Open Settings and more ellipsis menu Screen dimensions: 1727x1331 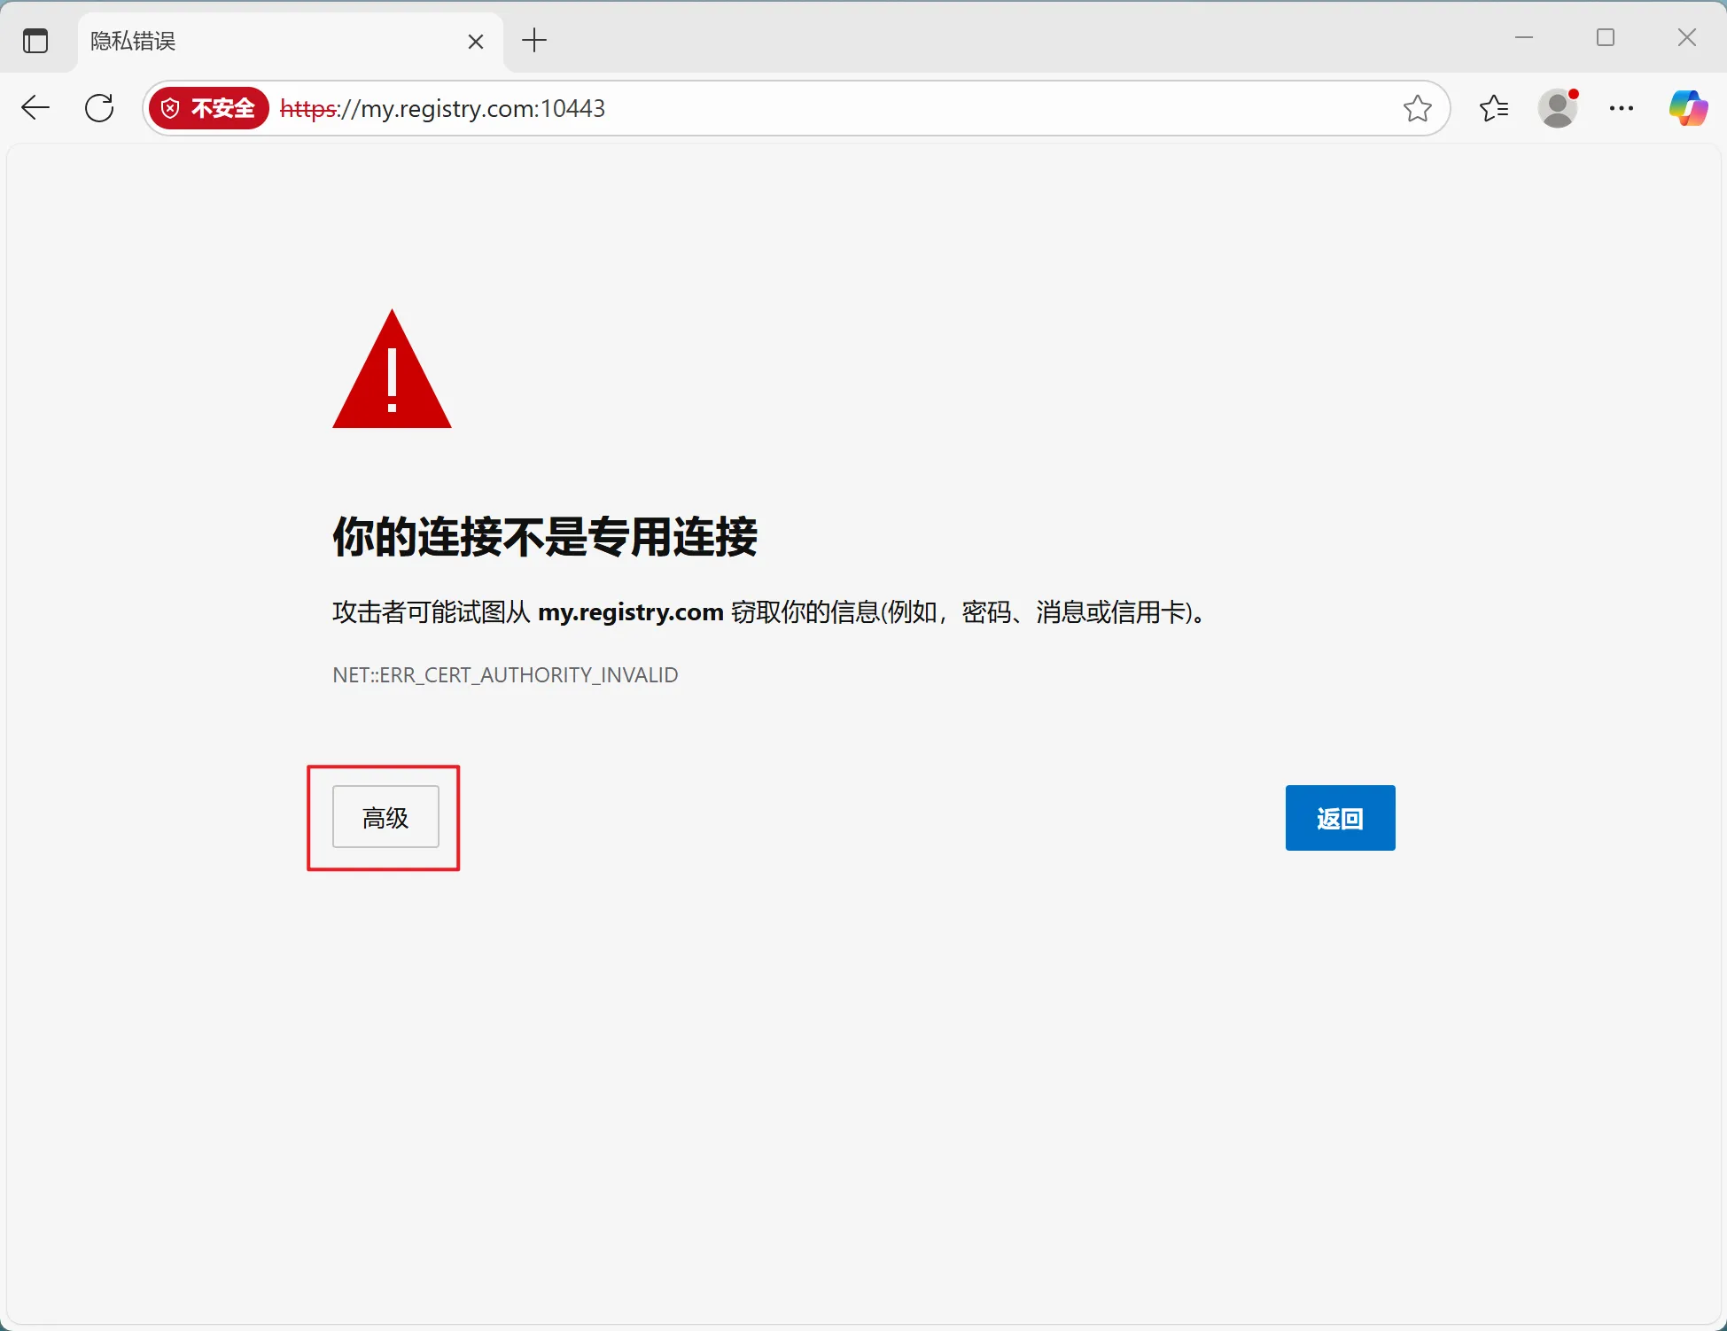[x=1622, y=108]
